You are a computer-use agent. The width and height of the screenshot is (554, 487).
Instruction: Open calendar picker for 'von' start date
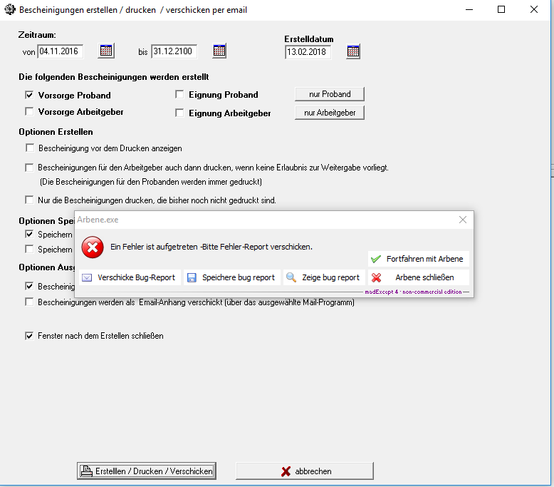(106, 51)
